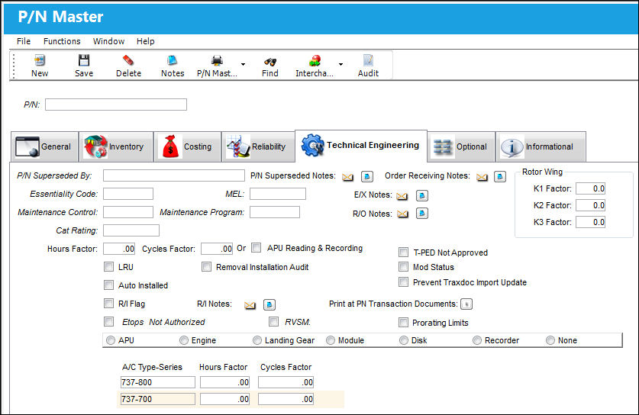Open R/O Notes envelope icon
The width and height of the screenshot is (639, 415).
click(x=402, y=214)
